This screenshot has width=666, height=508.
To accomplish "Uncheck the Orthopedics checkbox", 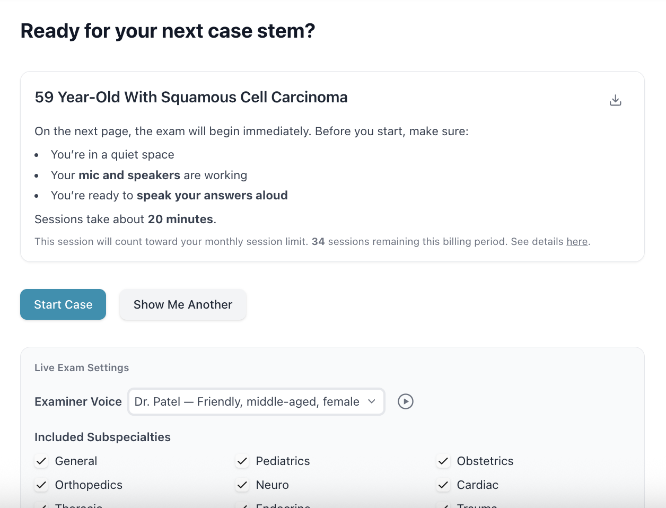I will click(41, 485).
